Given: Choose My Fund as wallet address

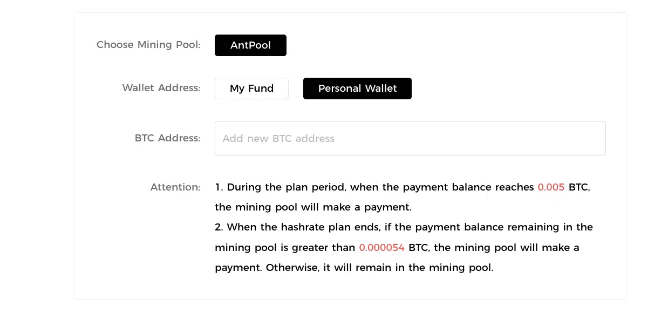Looking at the screenshot, I should pos(251,89).
